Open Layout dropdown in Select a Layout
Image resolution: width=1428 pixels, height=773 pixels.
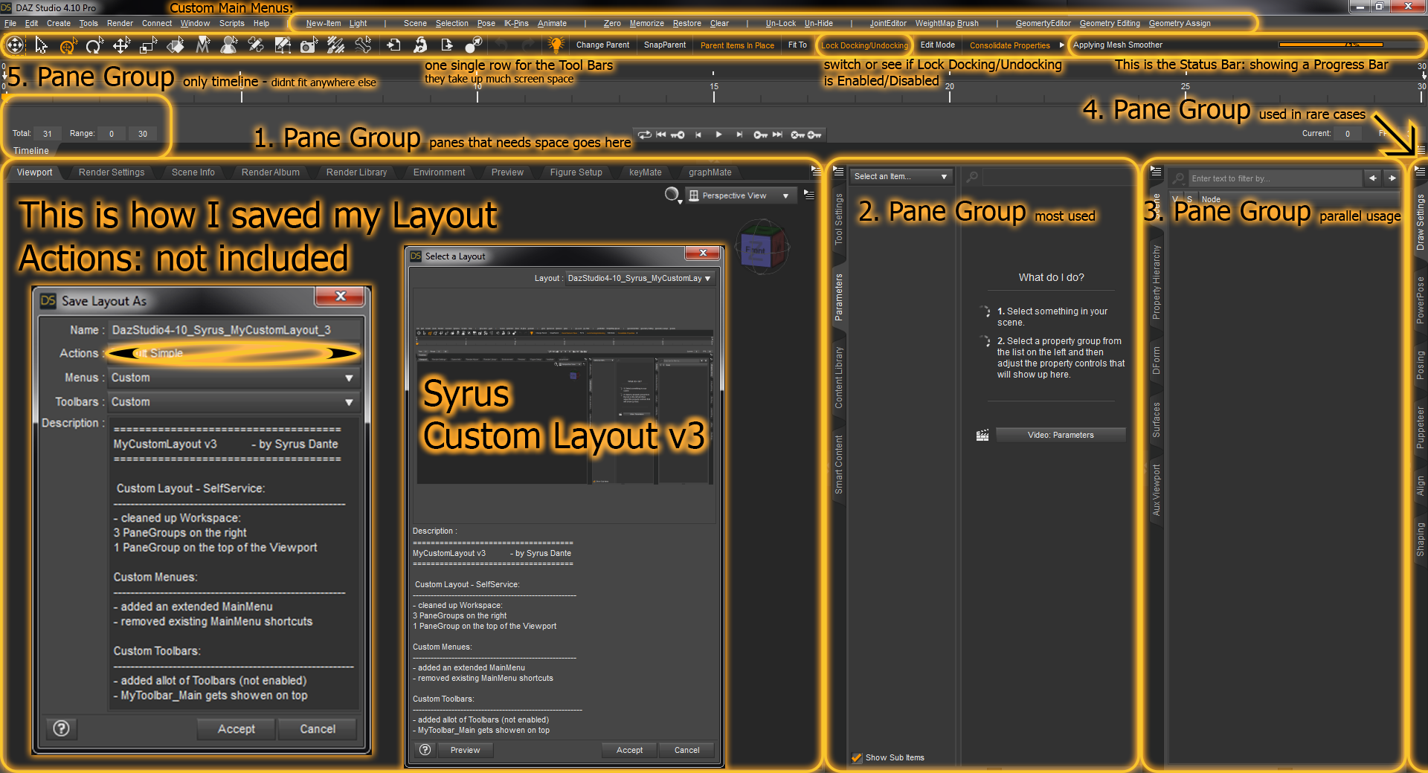point(640,279)
